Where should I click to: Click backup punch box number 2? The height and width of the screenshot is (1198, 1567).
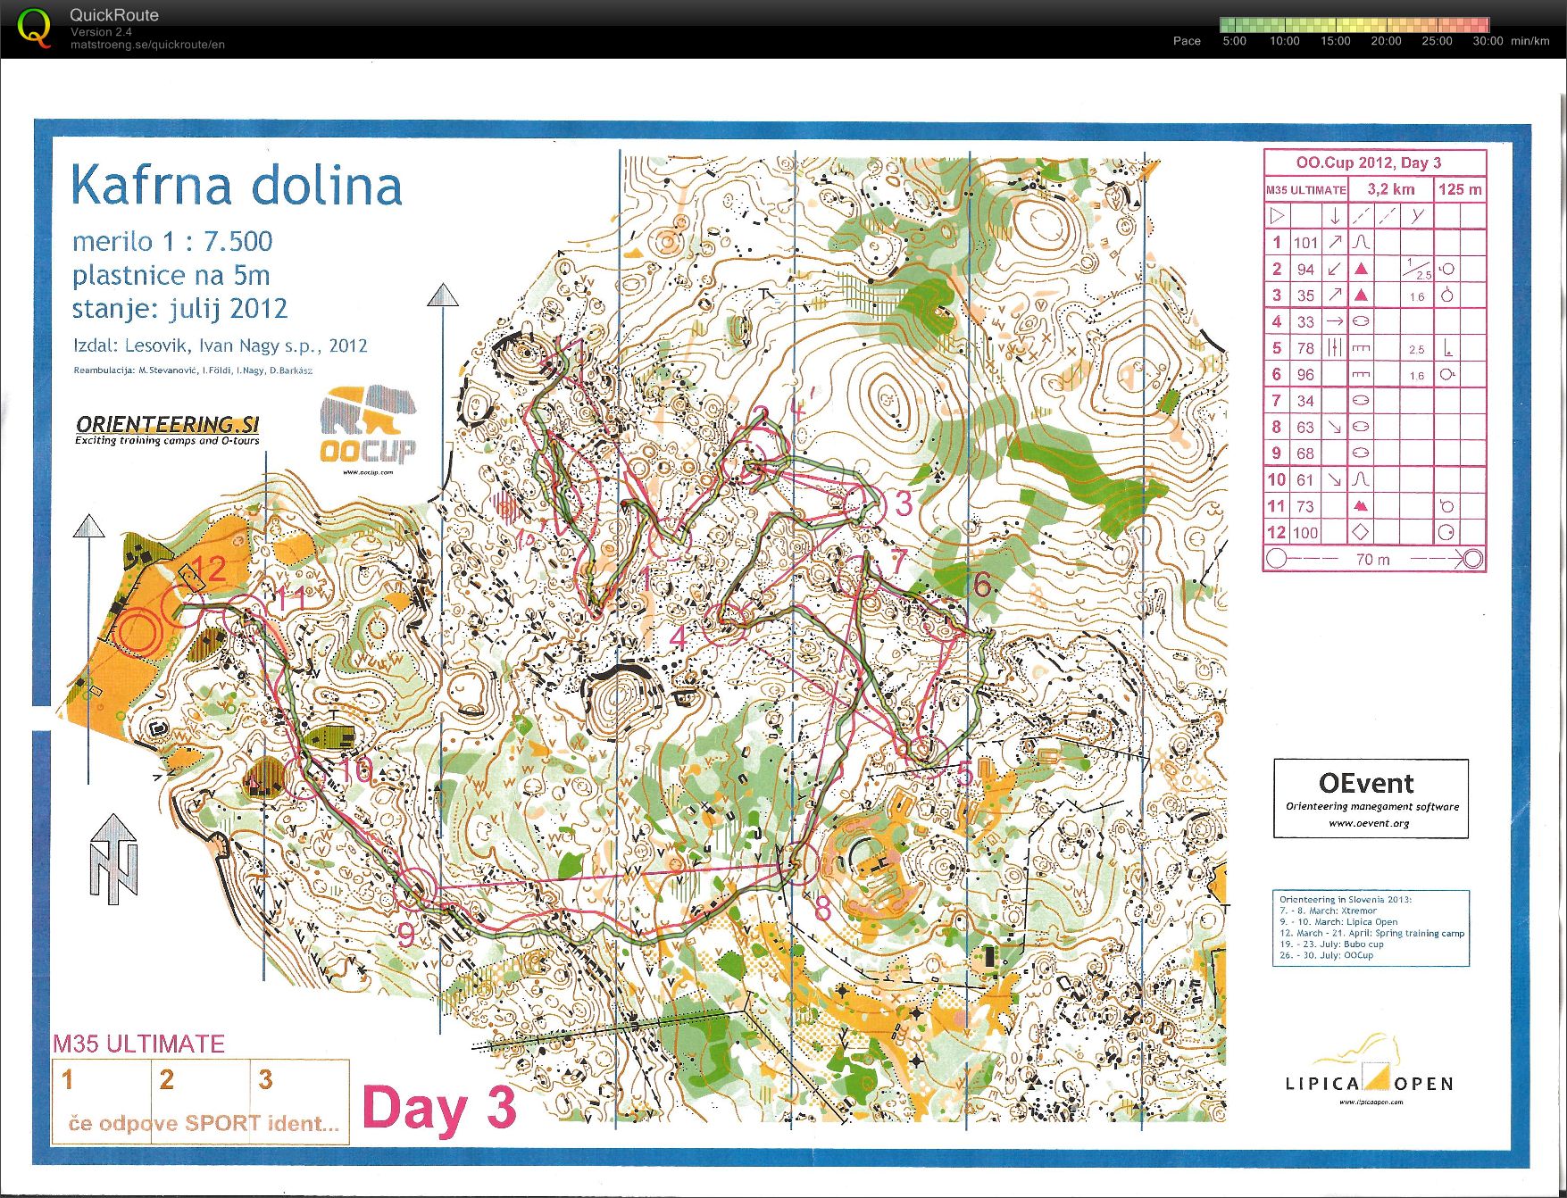(200, 1102)
